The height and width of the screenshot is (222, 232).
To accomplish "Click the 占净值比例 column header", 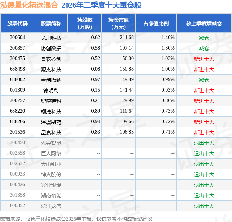I will (x=156, y=23).
